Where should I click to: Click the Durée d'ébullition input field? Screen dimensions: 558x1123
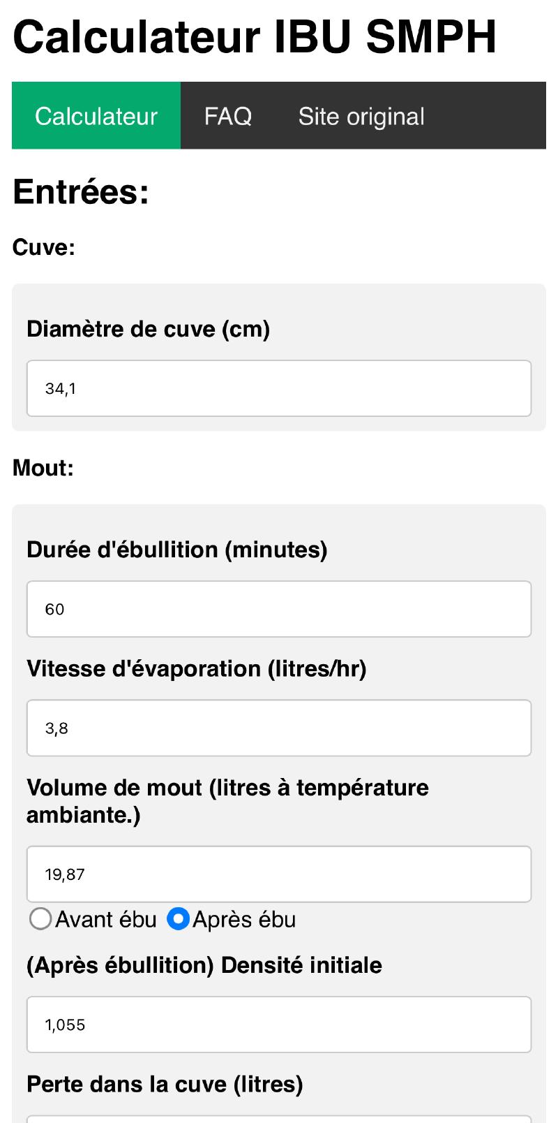pyautogui.click(x=279, y=609)
